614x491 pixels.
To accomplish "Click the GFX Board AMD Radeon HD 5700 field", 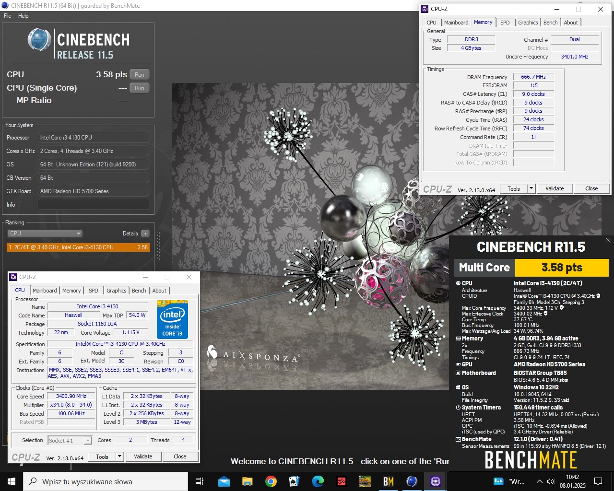I will pos(93,191).
